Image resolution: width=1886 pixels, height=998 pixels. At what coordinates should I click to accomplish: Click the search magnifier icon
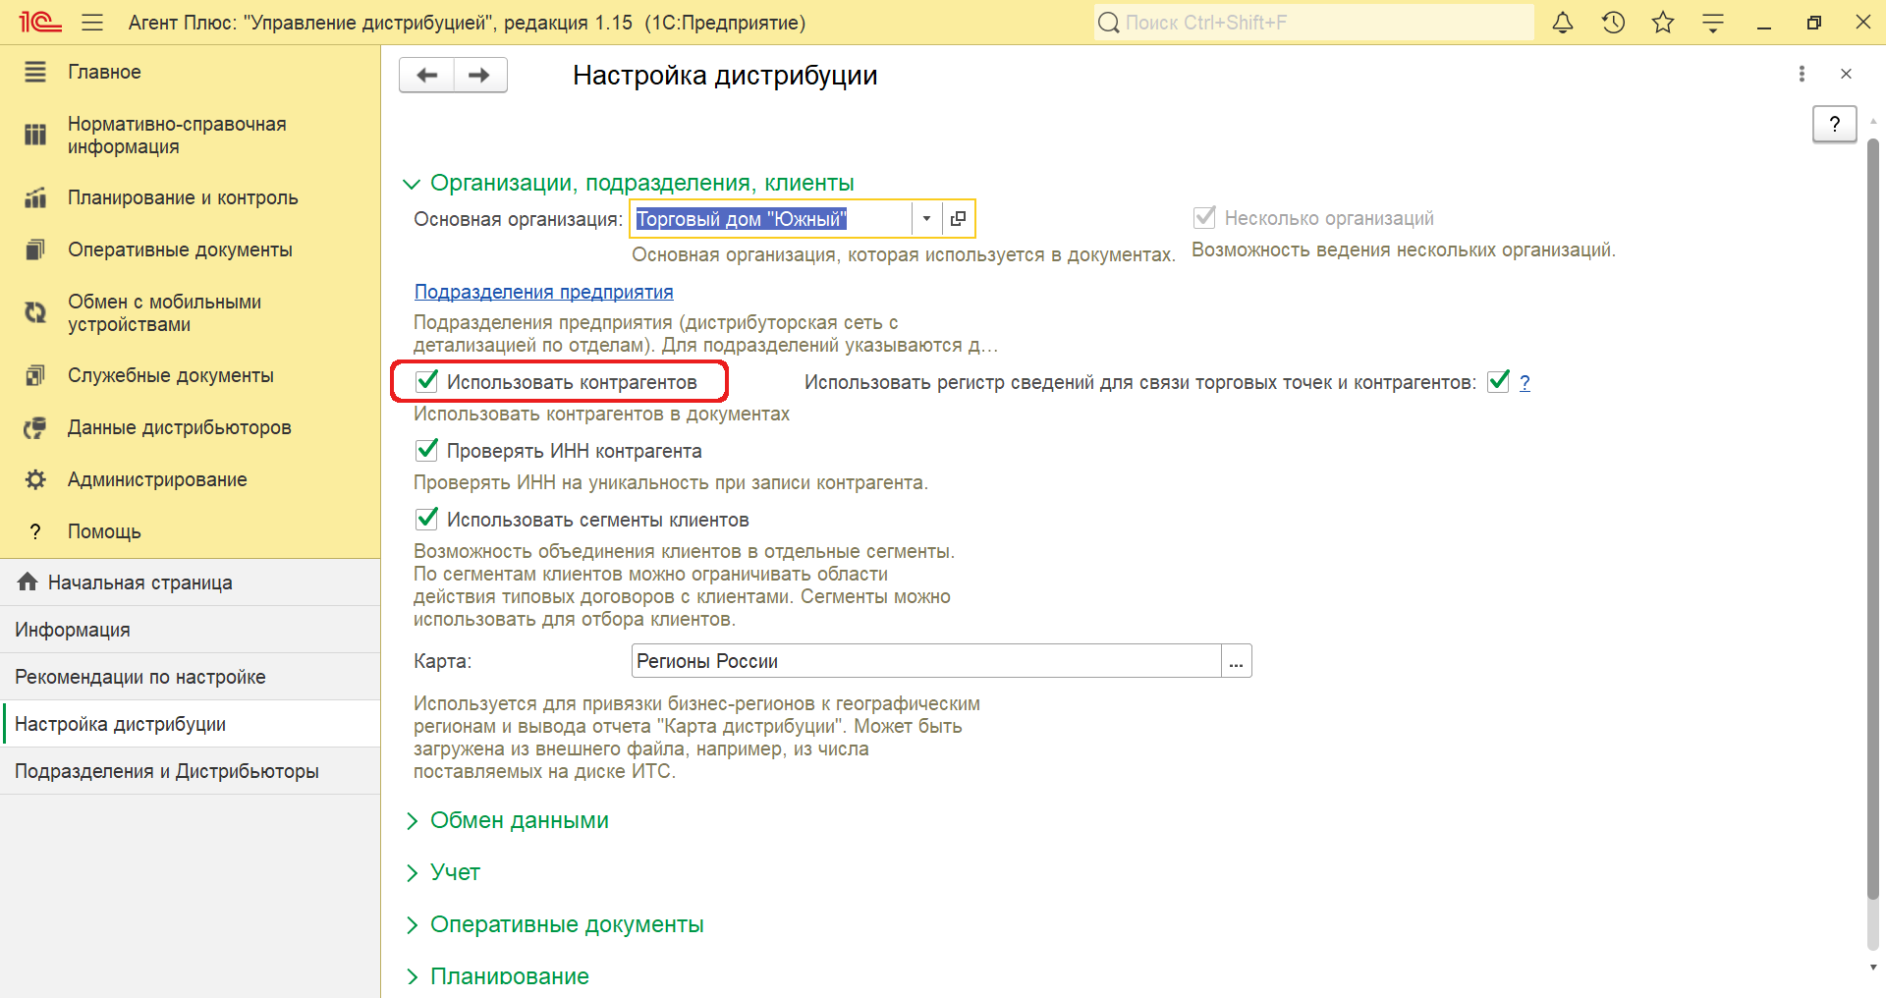(1109, 23)
